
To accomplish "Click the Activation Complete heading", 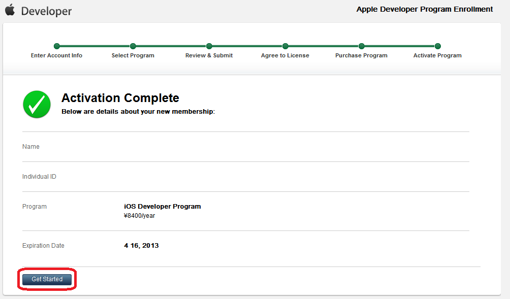I will [x=120, y=98].
